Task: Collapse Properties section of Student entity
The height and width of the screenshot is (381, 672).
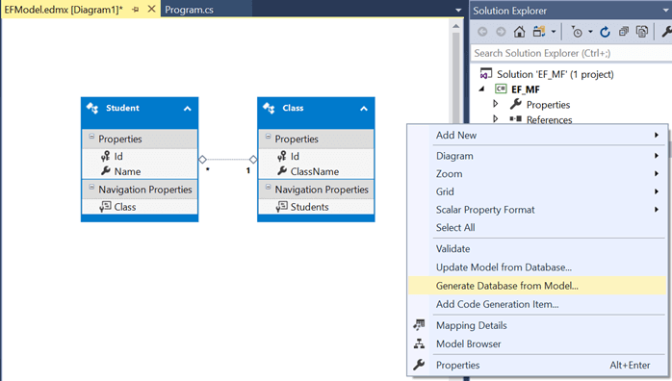Action: pos(91,137)
